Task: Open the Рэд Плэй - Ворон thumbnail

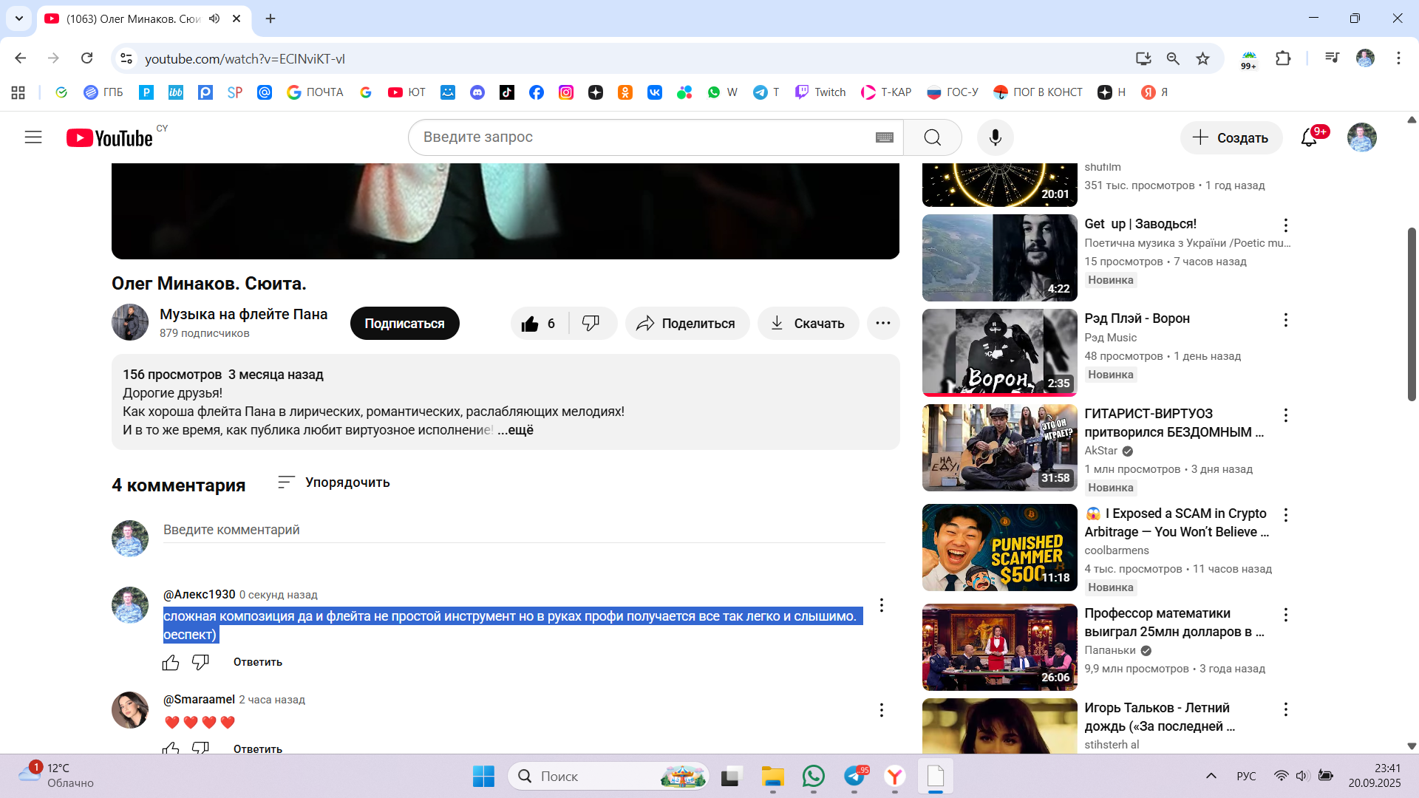Action: [x=999, y=352]
